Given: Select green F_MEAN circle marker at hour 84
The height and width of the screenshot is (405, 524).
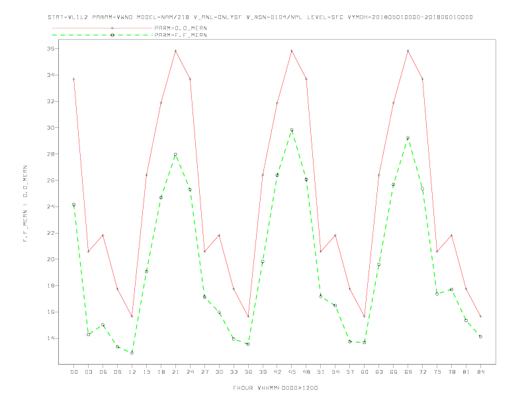Looking at the screenshot, I should click(x=480, y=337).
